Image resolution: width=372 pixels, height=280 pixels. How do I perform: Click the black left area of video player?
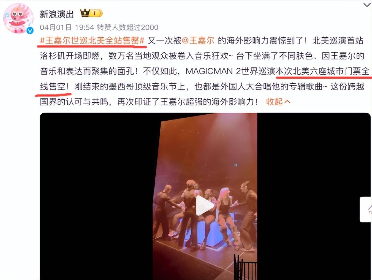[96, 196]
